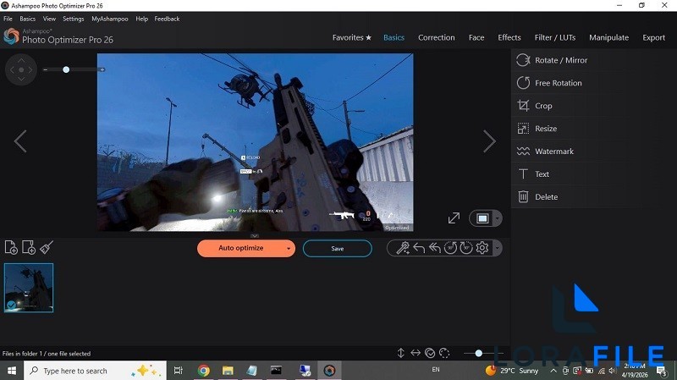
Task: Select the image thumbnail in the filmstrip
Action: point(29,288)
